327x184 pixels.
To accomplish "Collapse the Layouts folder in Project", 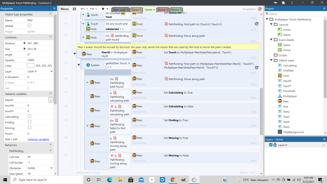I will point(271,25).
